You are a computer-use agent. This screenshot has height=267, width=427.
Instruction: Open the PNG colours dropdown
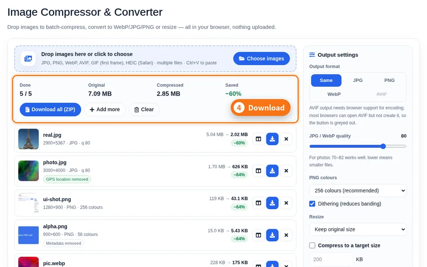point(358,190)
